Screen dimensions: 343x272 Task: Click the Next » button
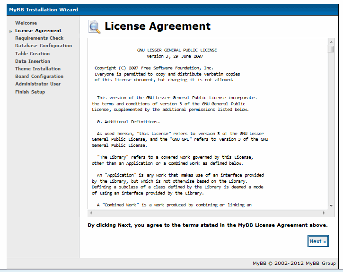click(x=318, y=241)
